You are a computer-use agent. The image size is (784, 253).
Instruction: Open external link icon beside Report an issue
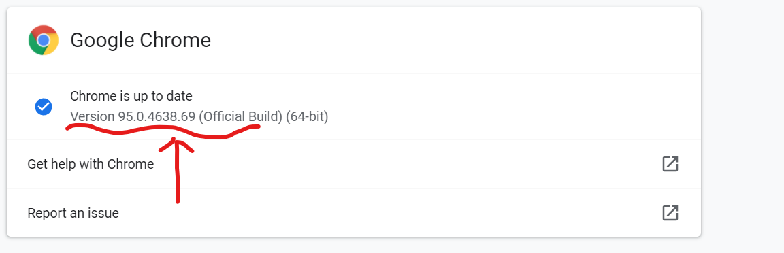pyautogui.click(x=670, y=212)
